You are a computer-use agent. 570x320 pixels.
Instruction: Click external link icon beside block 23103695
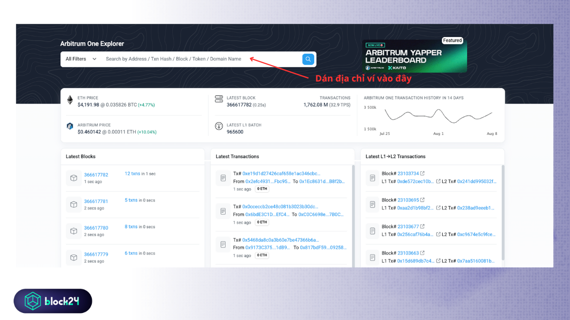423,200
